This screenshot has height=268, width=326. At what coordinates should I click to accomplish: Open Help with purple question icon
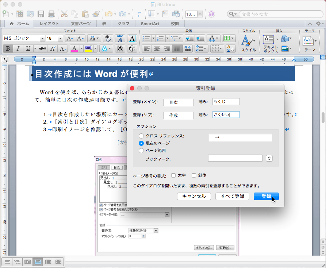click(211, 14)
